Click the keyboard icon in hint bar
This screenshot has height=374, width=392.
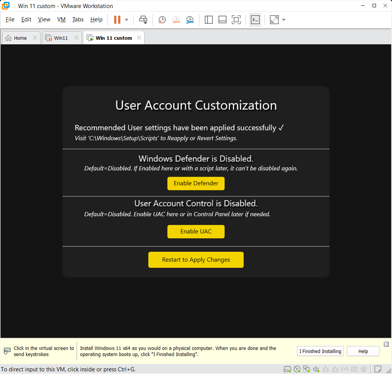point(7,351)
